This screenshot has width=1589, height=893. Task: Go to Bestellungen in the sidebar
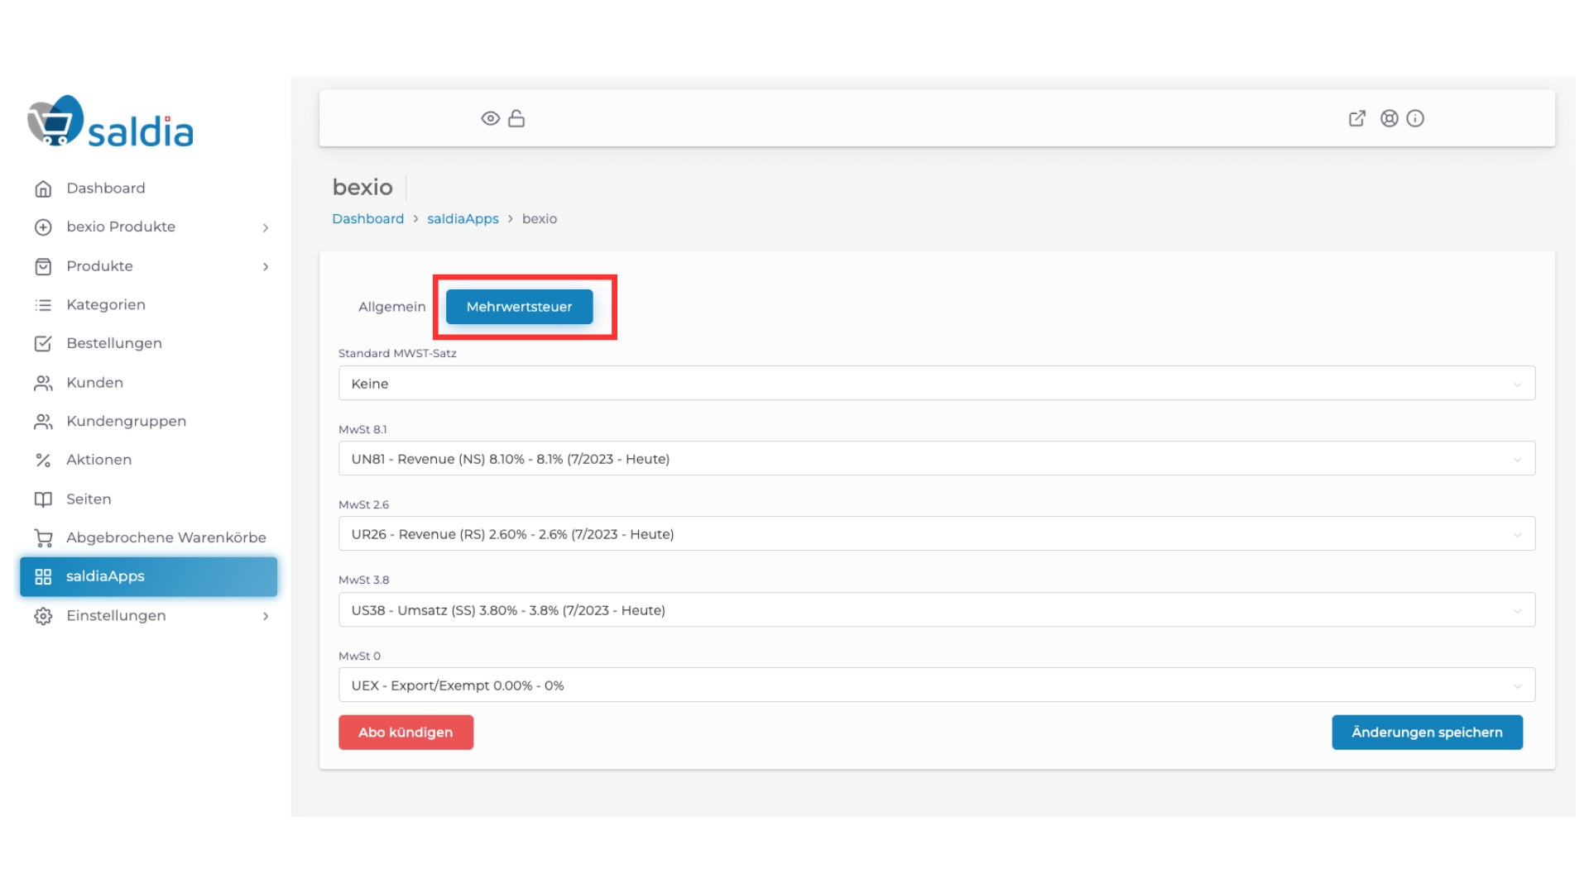coord(114,344)
